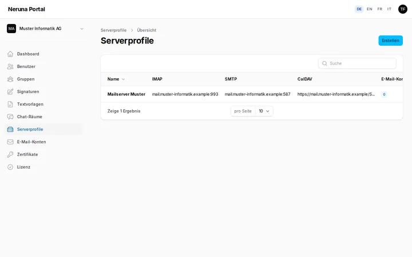Screen dimensions: 412x257
Task: Click the Benutzer users icon
Action: [x=10, y=67]
